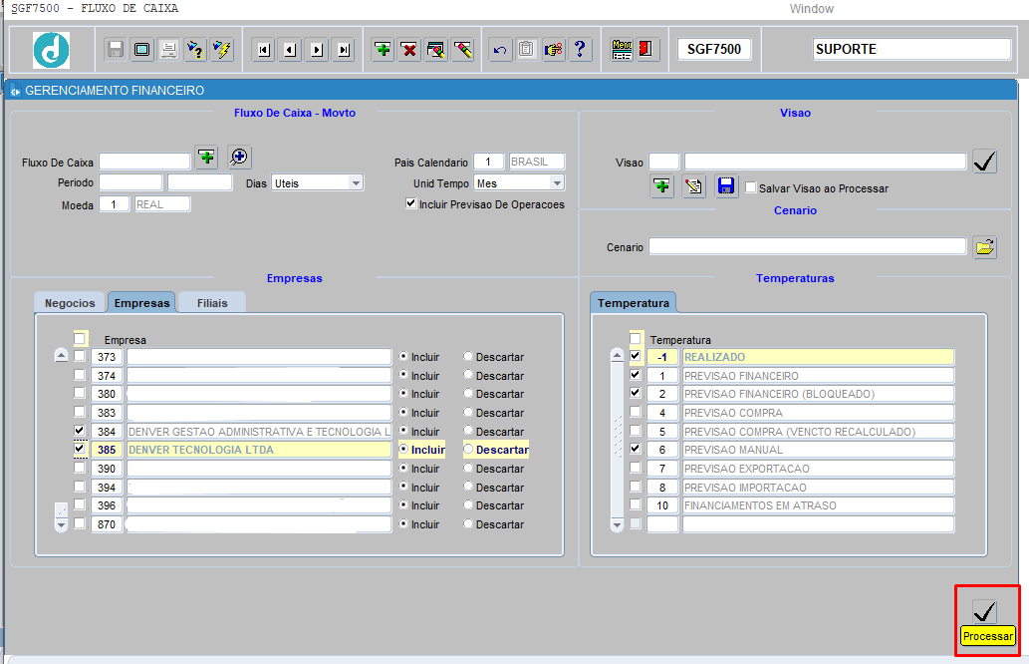Click the first Periodo date field
Image resolution: width=1029 pixels, height=664 pixels.
tap(130, 182)
